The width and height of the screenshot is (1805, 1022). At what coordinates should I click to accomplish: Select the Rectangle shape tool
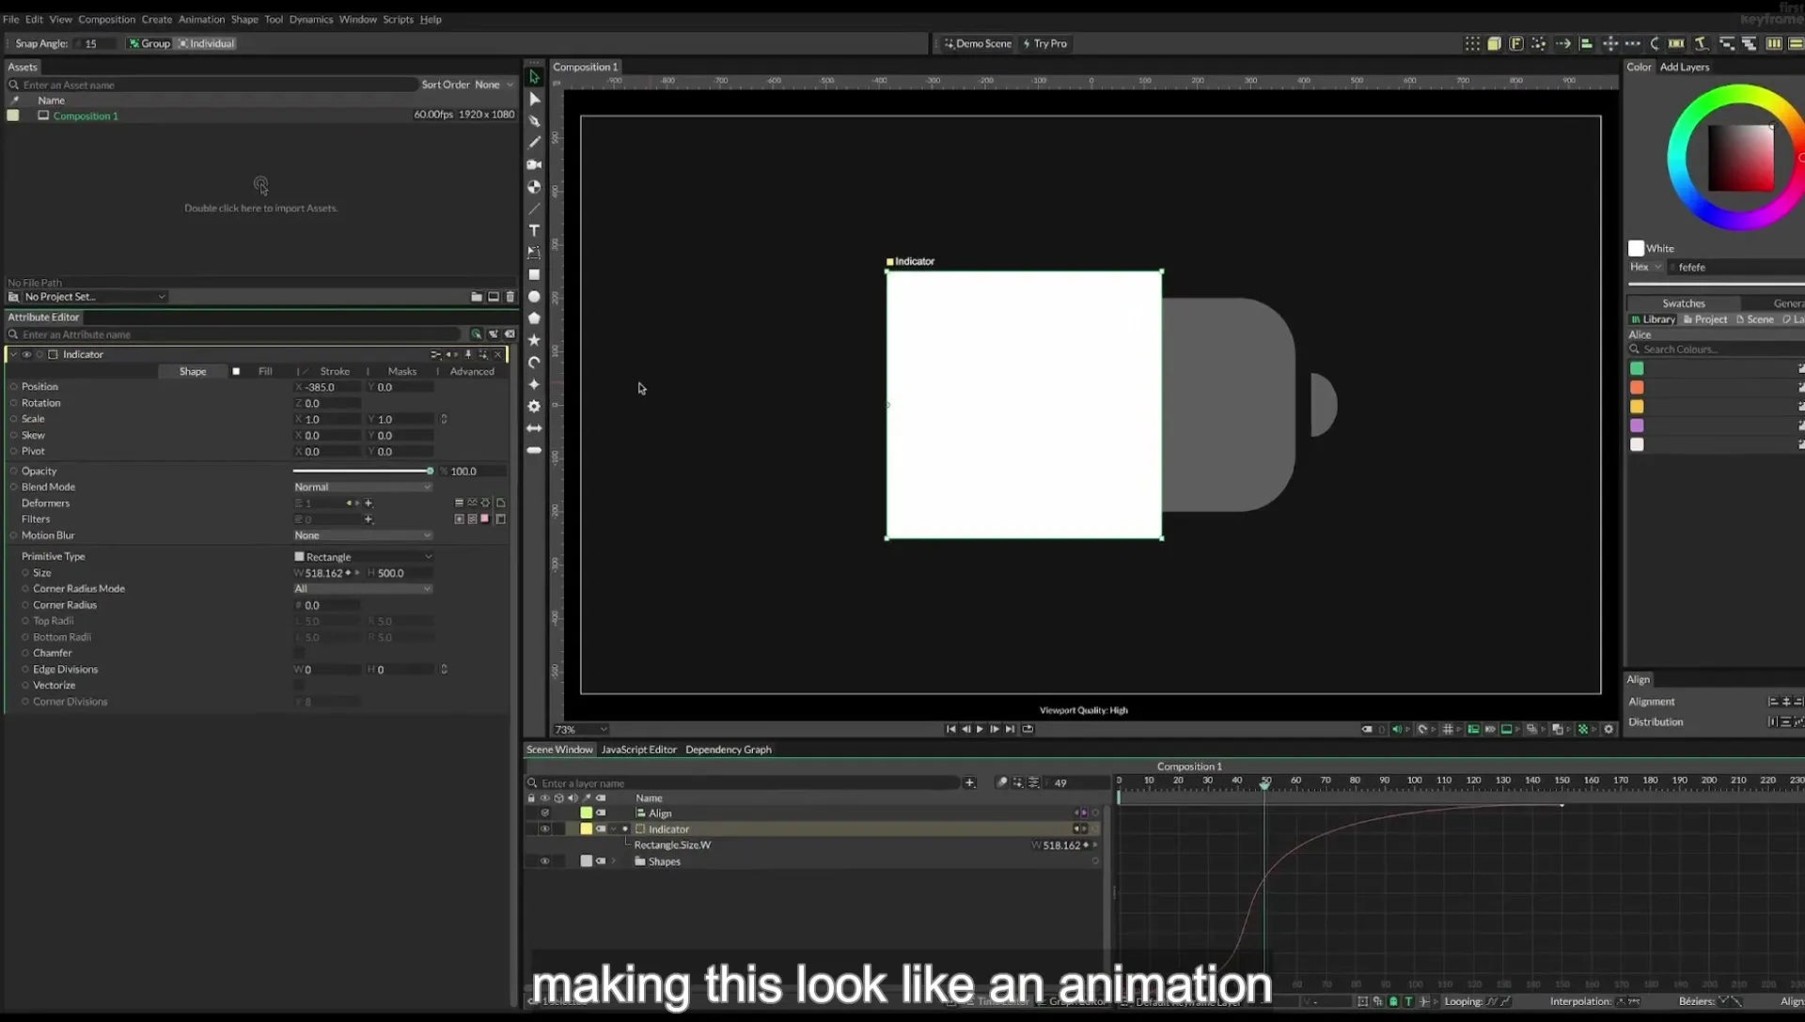[534, 275]
